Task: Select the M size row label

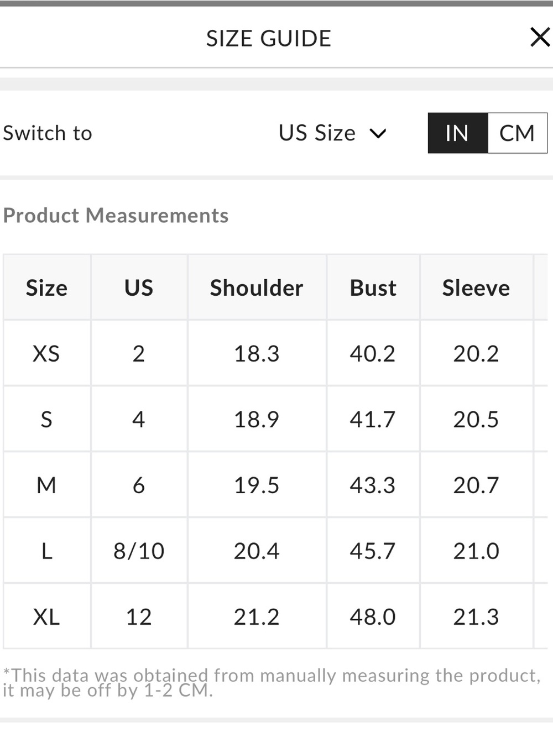Action: (x=46, y=485)
